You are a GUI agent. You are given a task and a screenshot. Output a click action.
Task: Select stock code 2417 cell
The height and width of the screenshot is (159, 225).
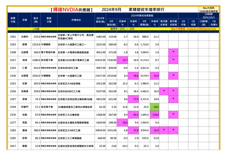[13, 146]
